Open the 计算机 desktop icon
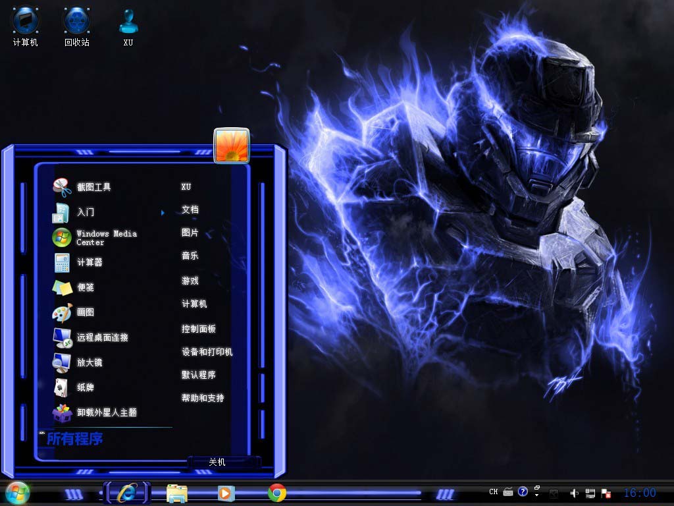Viewport: 674px width, 506px height. 26,26
